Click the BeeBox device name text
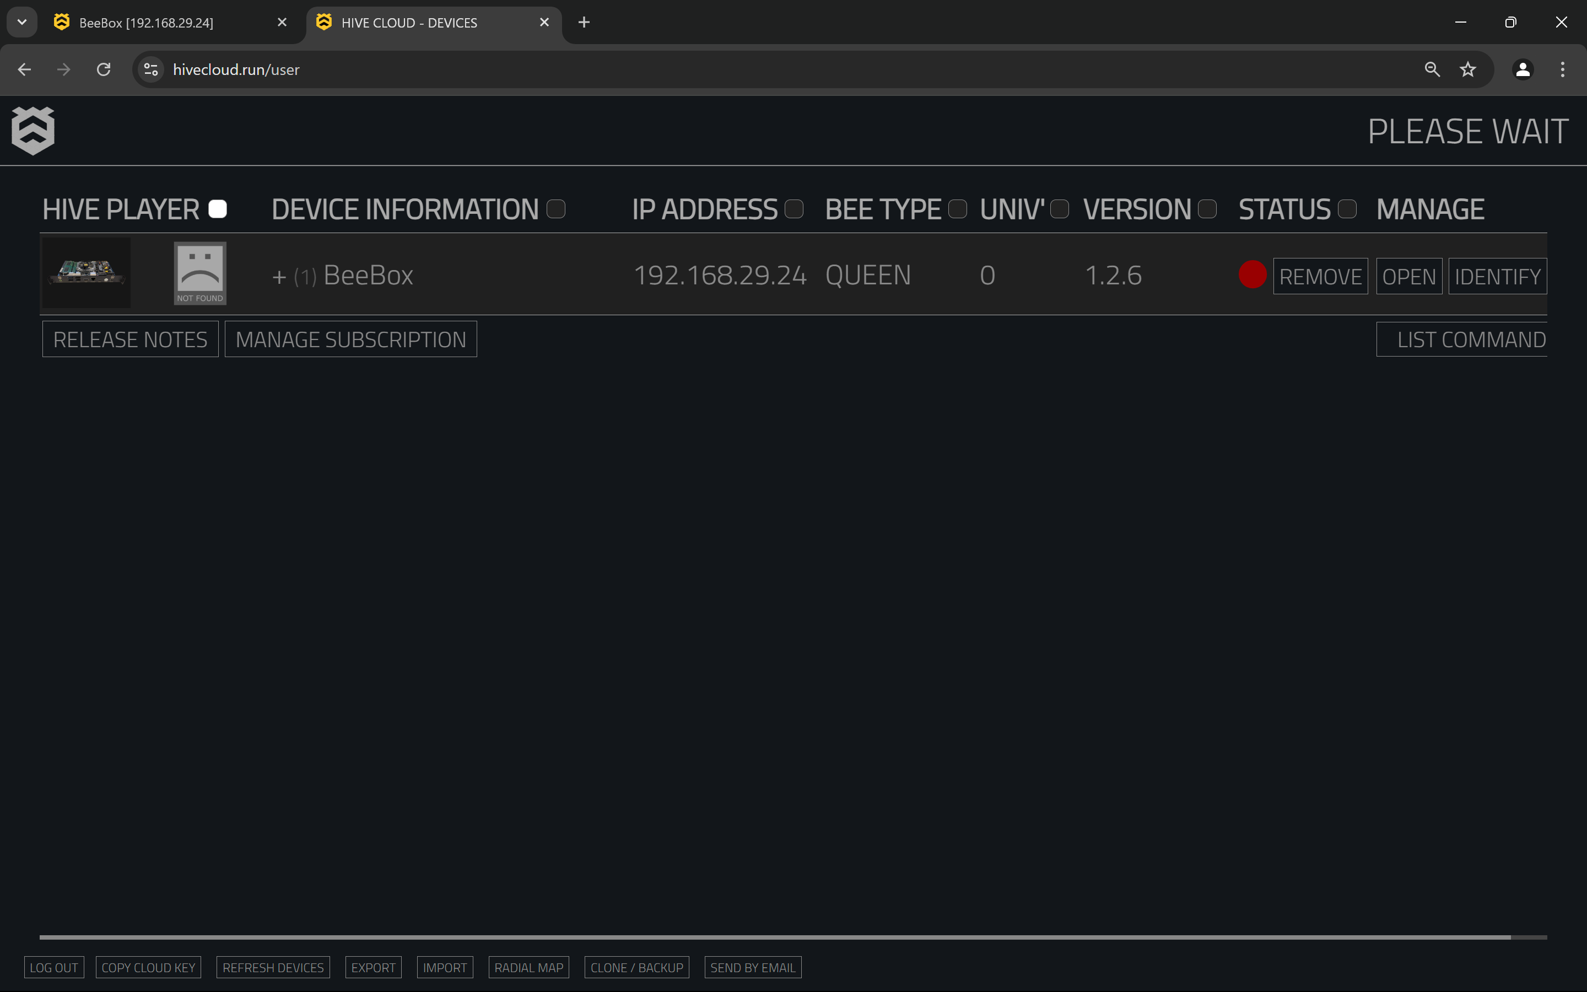This screenshot has height=992, width=1587. tap(368, 275)
